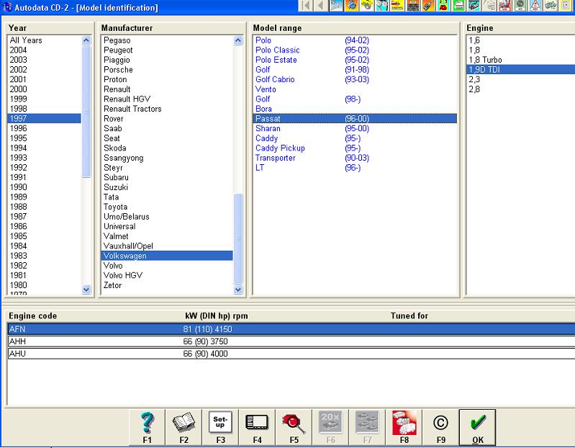
Task: Select engine code AHU row
Action: 291,354
